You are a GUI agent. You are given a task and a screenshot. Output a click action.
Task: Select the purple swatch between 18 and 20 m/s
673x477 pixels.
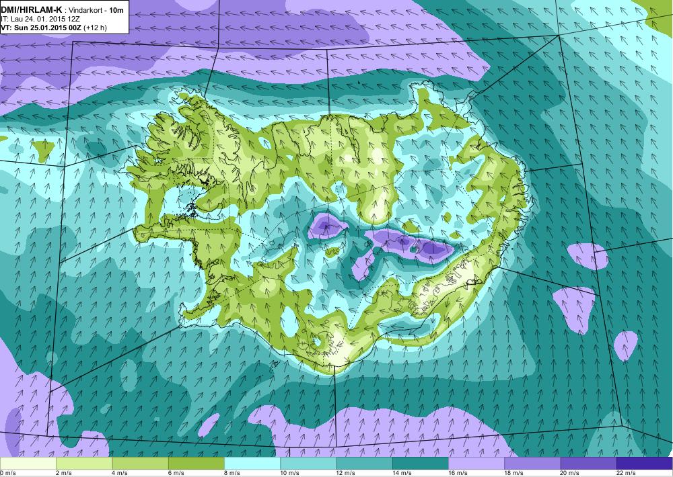pos(532,464)
